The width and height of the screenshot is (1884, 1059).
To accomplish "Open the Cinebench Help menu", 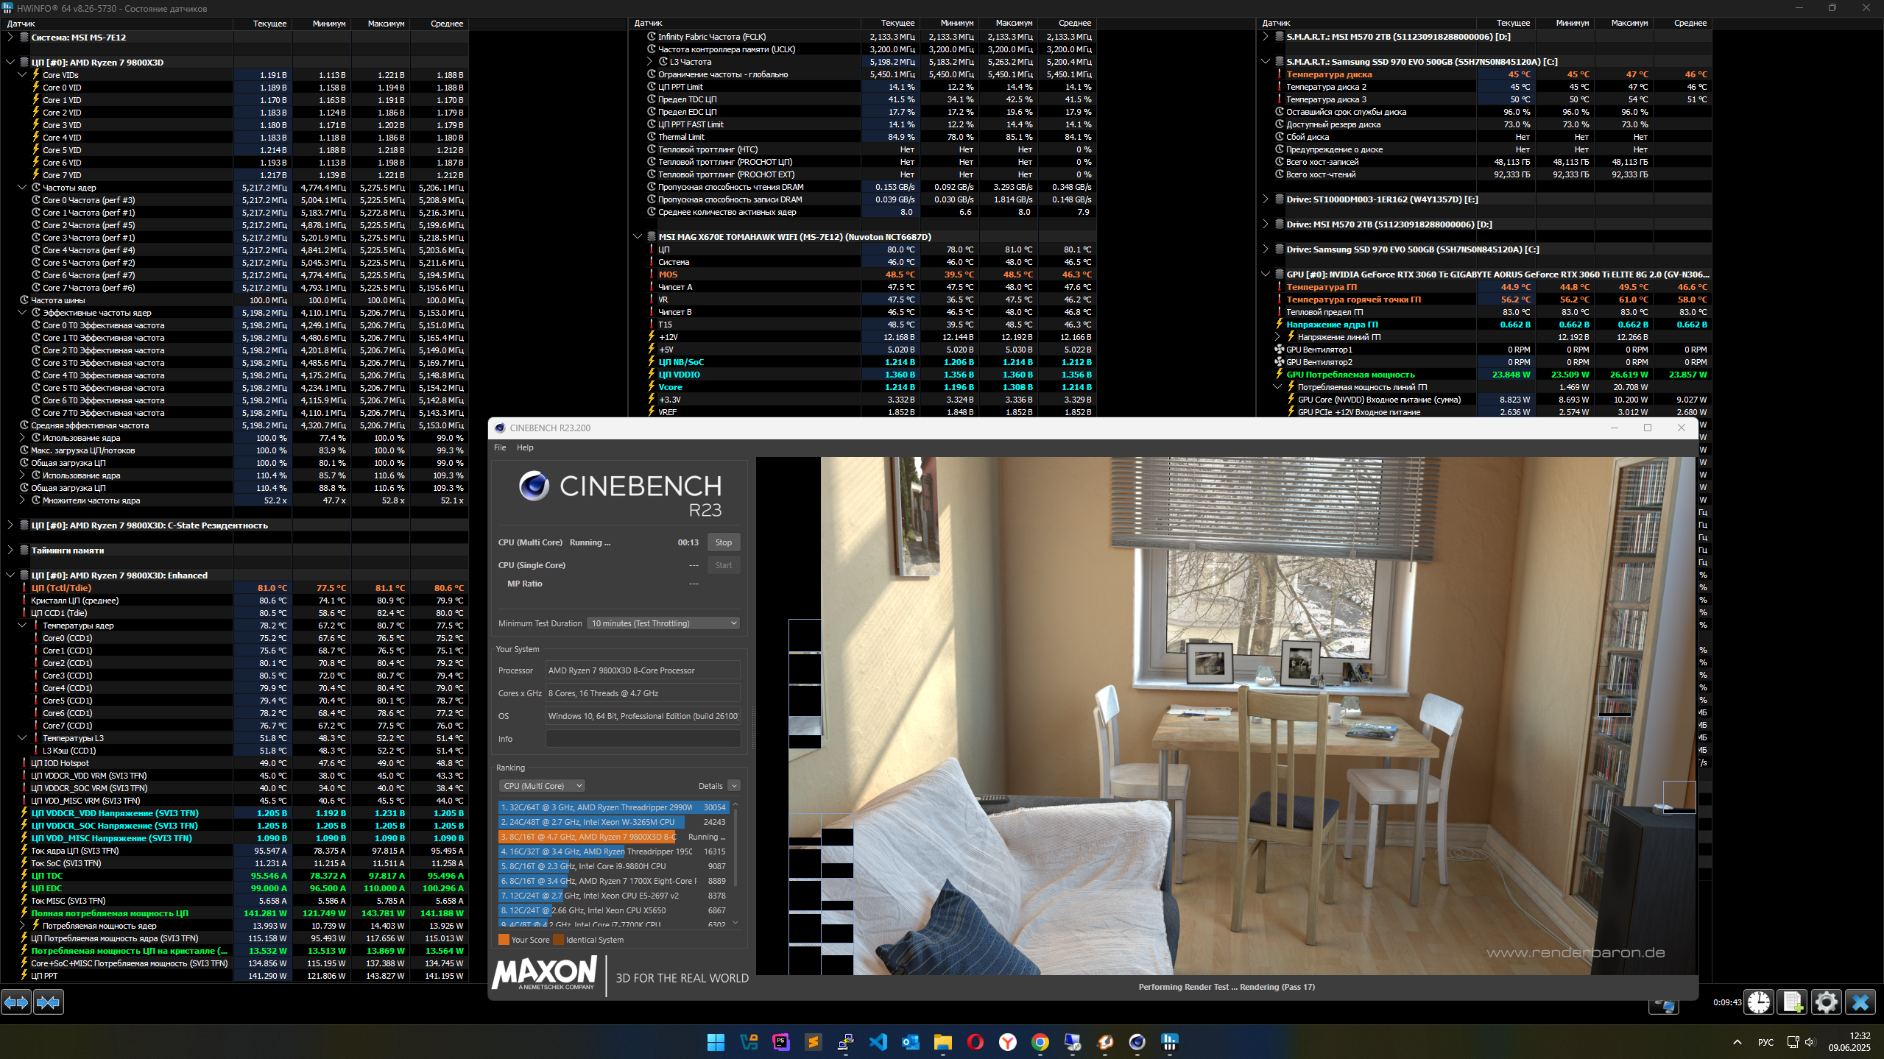I will pos(525,447).
